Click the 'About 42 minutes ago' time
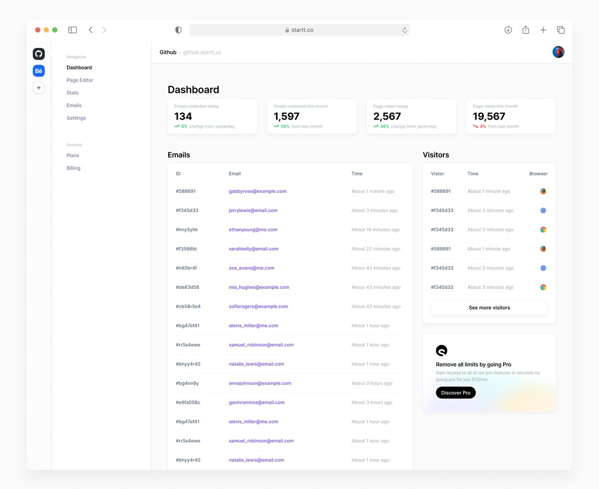The width and height of the screenshot is (599, 489). point(376,268)
